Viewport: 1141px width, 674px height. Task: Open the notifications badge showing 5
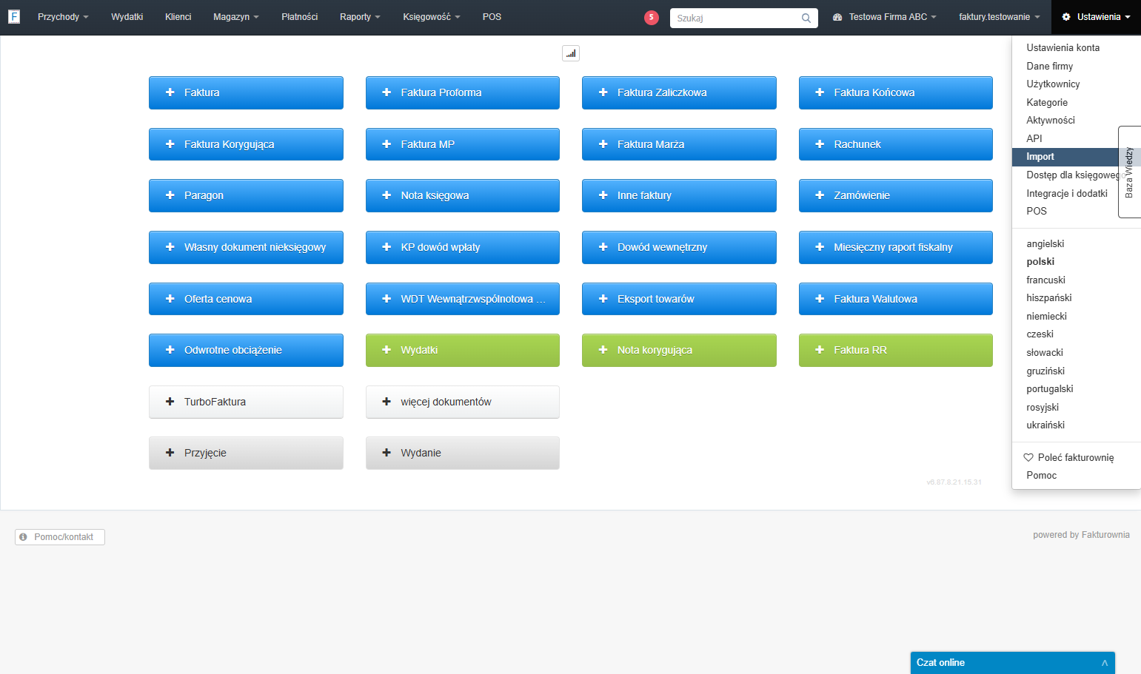point(652,17)
